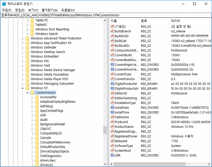
Task: Expand the Windows Defender key
Action: (x=22, y=48)
